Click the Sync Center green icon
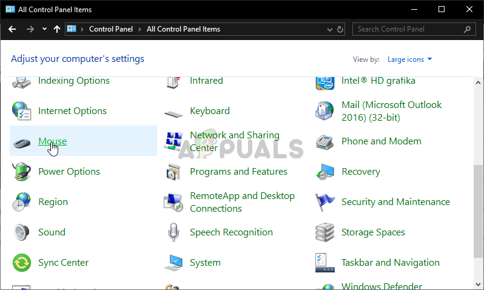This screenshot has height=290, width=484. tap(22, 263)
